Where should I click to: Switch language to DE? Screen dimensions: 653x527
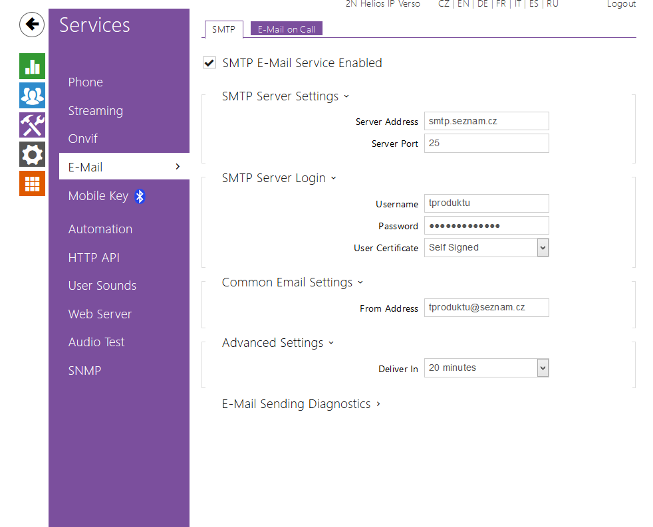click(x=482, y=4)
